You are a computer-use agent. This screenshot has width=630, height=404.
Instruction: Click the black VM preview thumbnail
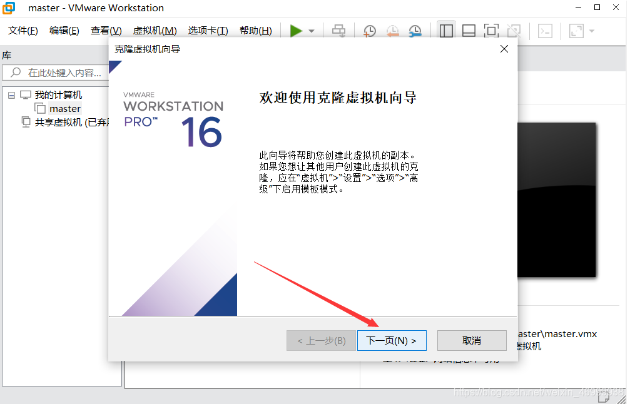tap(556, 200)
